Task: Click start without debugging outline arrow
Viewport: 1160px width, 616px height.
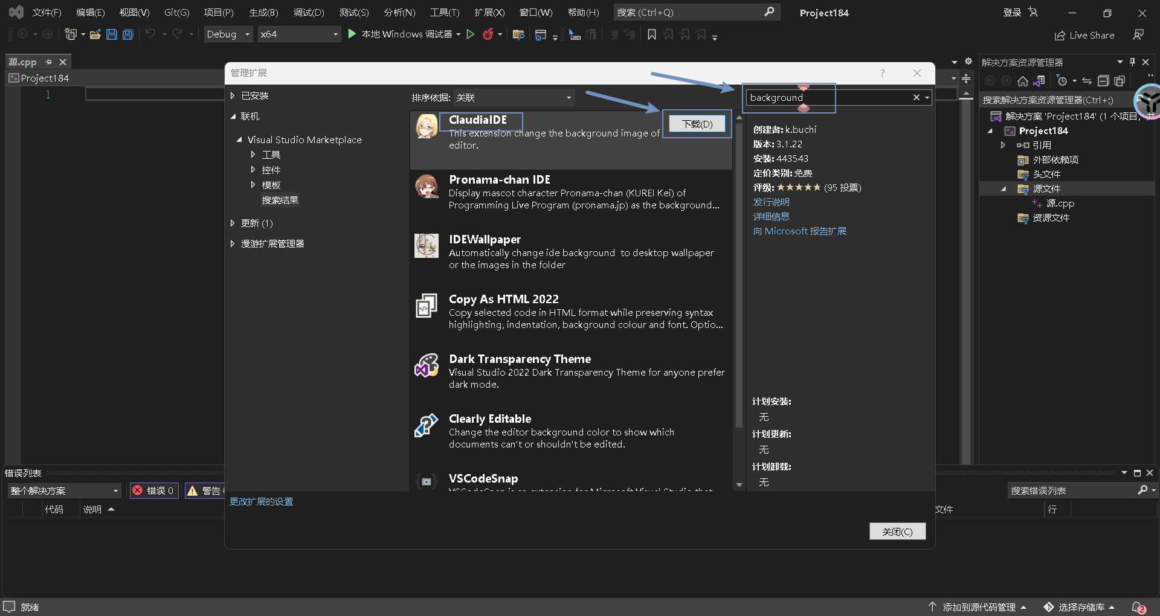Action: [x=471, y=34]
